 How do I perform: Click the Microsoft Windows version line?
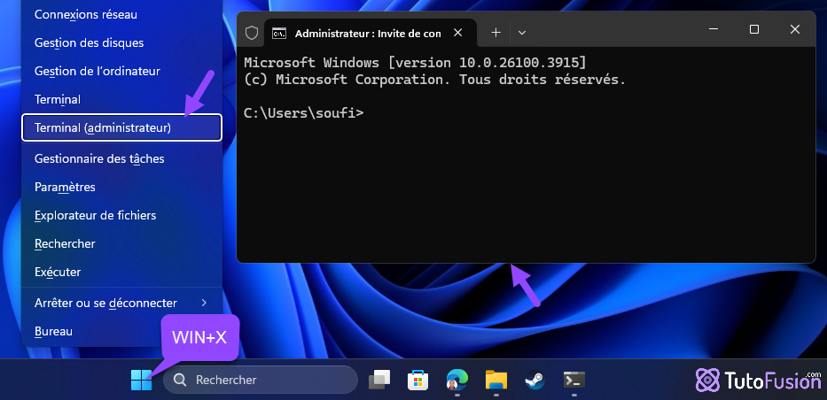click(x=415, y=63)
